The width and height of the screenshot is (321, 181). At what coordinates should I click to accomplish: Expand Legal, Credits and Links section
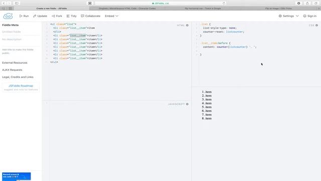click(18, 77)
